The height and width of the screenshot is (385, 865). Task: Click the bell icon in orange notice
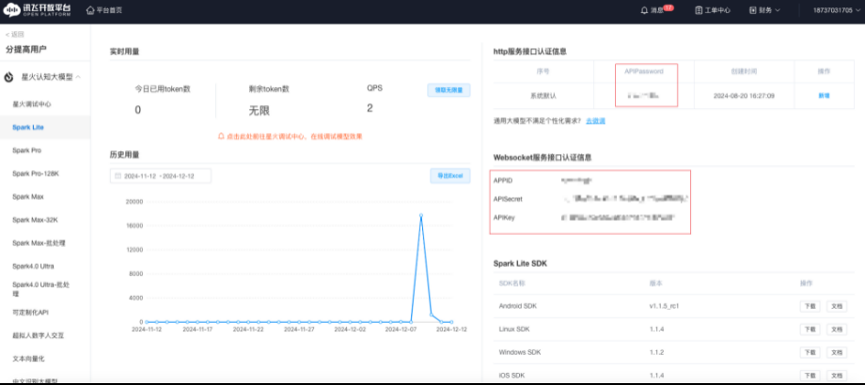coord(221,135)
